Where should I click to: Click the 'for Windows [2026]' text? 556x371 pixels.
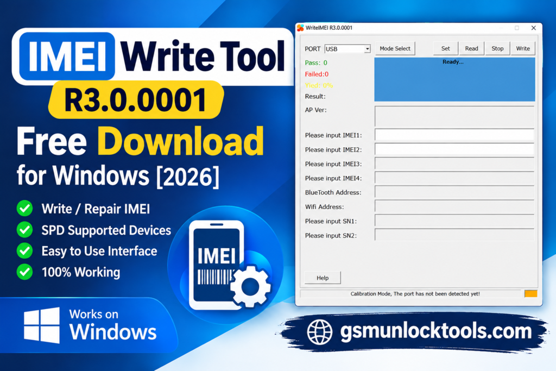(118, 176)
